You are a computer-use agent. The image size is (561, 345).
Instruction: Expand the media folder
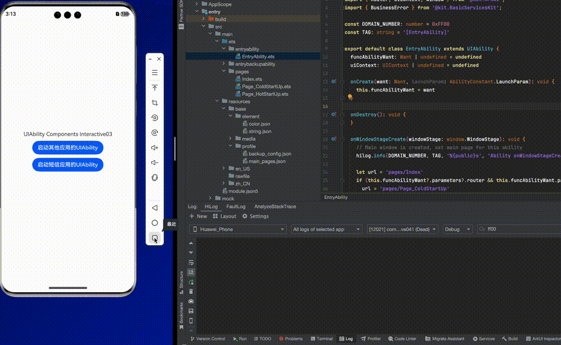(x=231, y=139)
